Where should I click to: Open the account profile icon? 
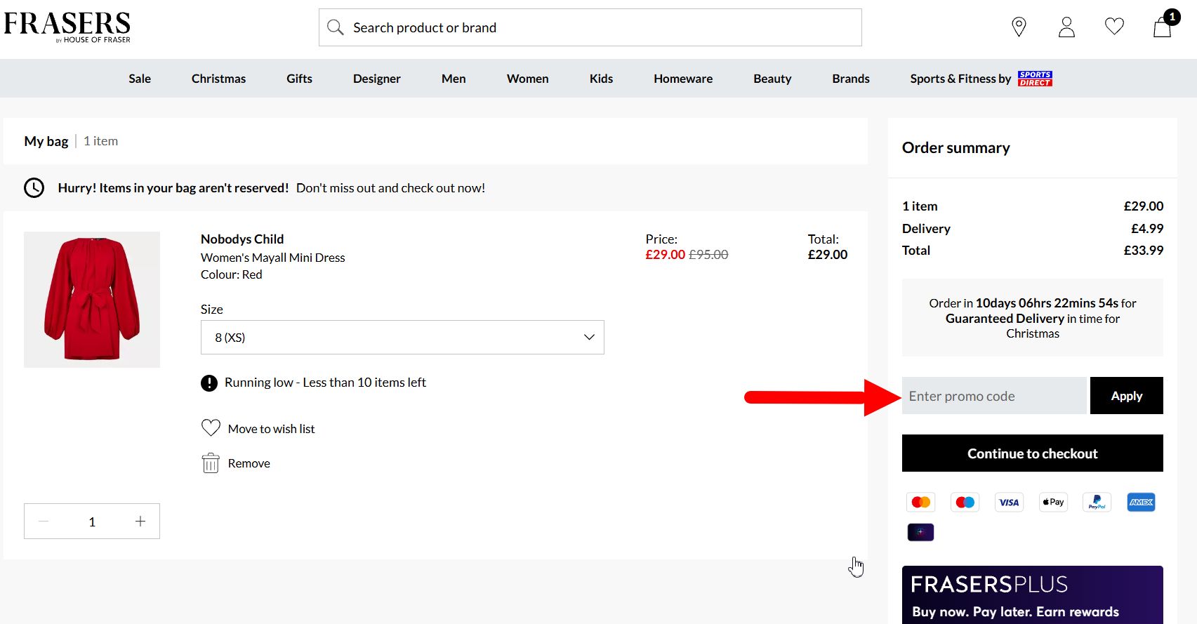pyautogui.click(x=1066, y=27)
